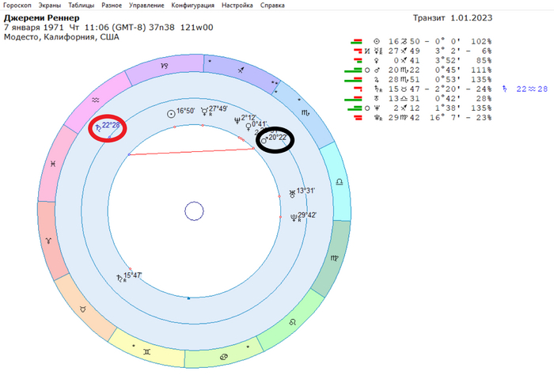
Task: Click the red aspect line across the inner circle
Action: click(192, 152)
